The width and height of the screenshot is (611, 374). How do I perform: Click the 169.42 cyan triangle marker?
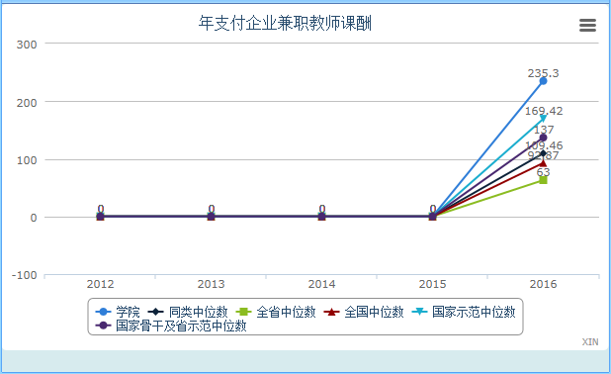(x=543, y=119)
